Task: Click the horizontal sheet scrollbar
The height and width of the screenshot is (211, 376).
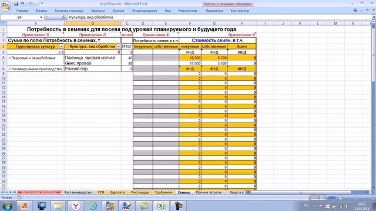Action: (x=301, y=192)
